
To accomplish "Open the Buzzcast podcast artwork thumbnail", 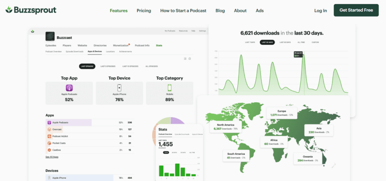I will pyautogui.click(x=50, y=36).
